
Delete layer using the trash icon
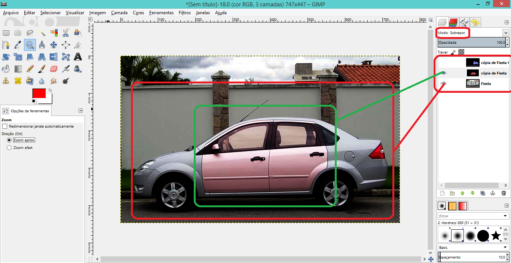pyautogui.click(x=504, y=193)
